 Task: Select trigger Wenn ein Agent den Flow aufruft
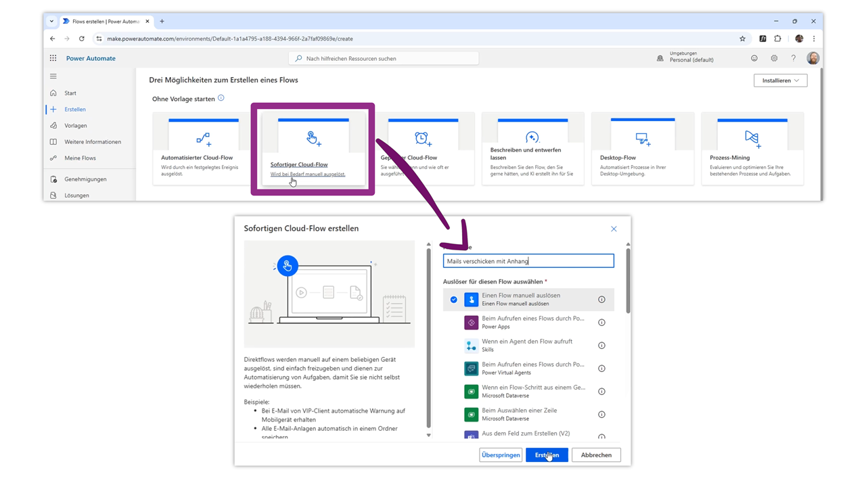tap(528, 346)
